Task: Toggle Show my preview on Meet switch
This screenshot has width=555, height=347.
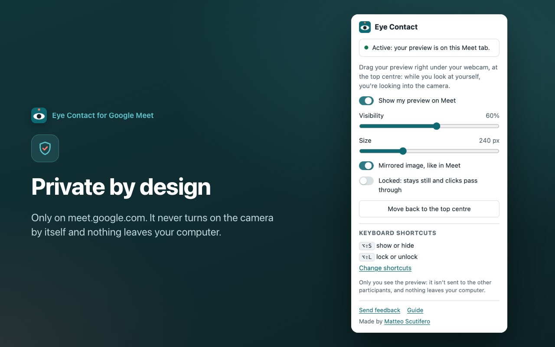Action: point(366,101)
